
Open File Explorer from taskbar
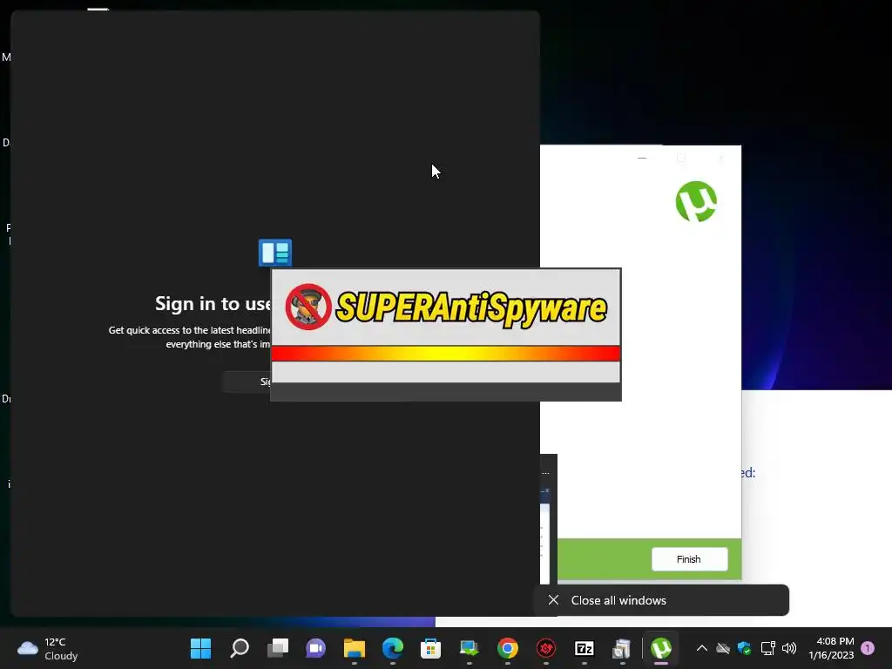pos(354,648)
